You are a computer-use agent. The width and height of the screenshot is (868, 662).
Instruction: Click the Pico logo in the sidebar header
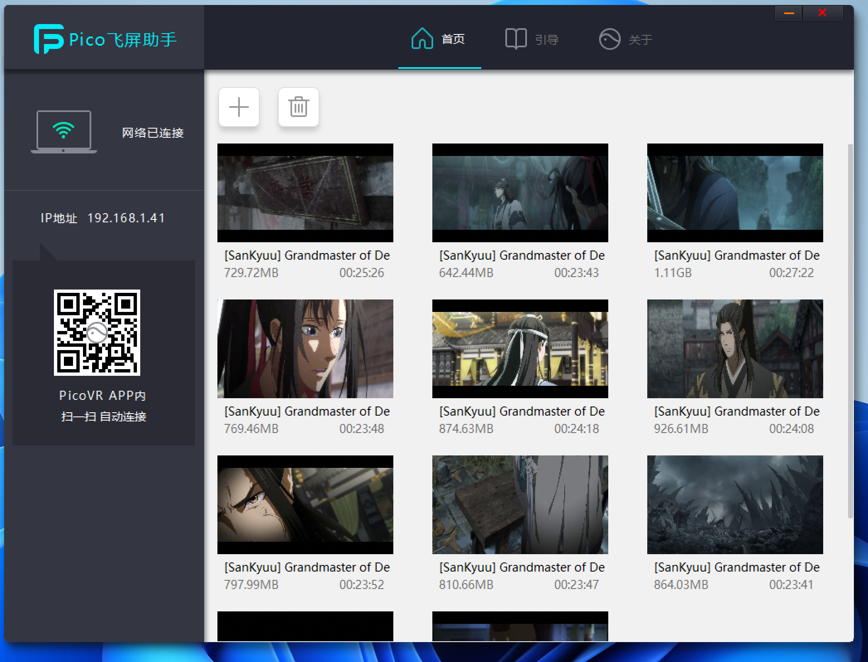[x=49, y=39]
